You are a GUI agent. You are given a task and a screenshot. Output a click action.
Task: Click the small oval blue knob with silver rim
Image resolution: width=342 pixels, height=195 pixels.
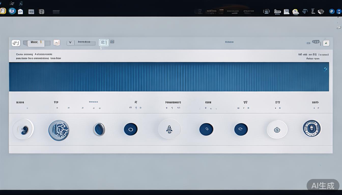99,129
